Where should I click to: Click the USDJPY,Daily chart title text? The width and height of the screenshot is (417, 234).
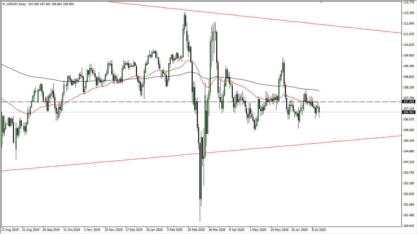pos(16,4)
